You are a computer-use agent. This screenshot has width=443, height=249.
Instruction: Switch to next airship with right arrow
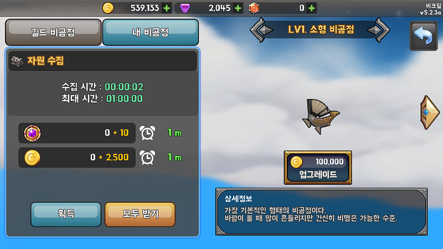379,30
